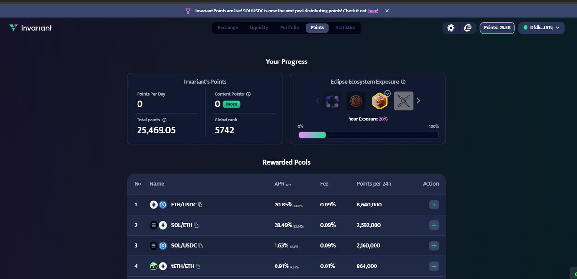
Task: Add position to SOL/ETH pool
Action: (x=434, y=225)
